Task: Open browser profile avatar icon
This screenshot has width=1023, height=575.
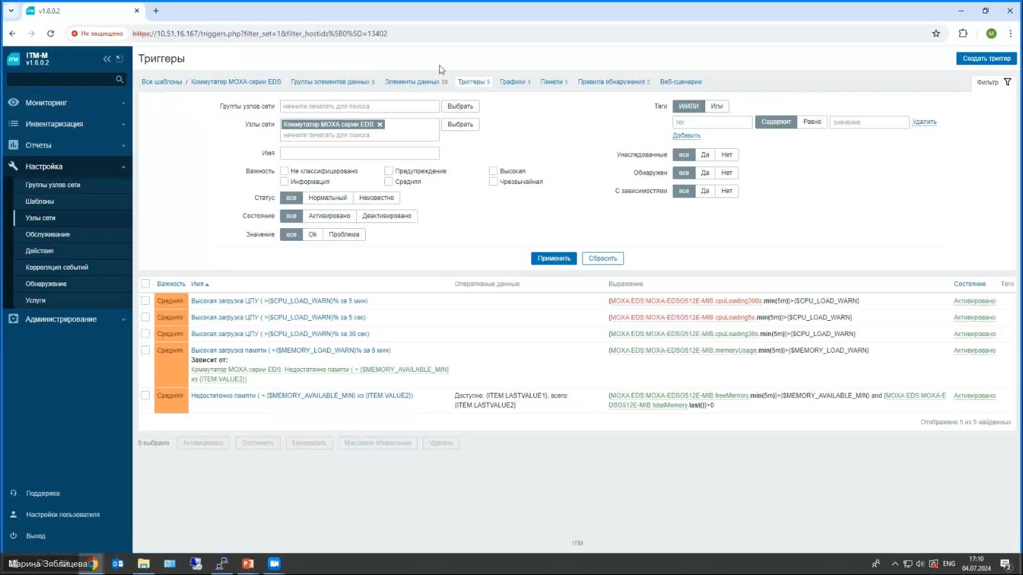Action: pos(991,33)
